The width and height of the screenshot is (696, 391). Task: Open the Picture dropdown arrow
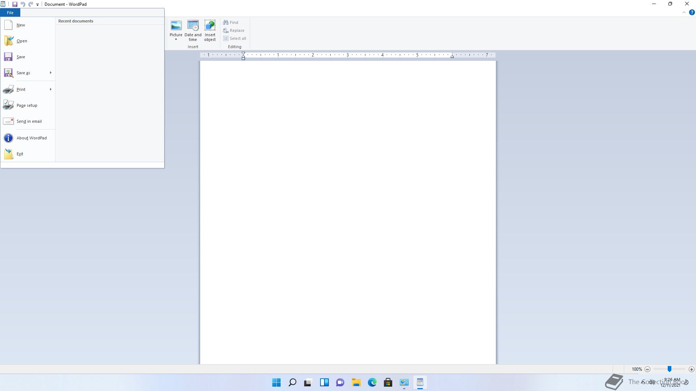pyautogui.click(x=176, y=39)
